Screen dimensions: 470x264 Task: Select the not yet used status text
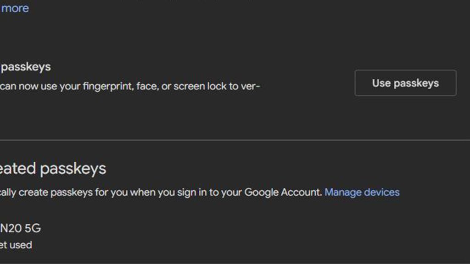pyautogui.click(x=16, y=245)
